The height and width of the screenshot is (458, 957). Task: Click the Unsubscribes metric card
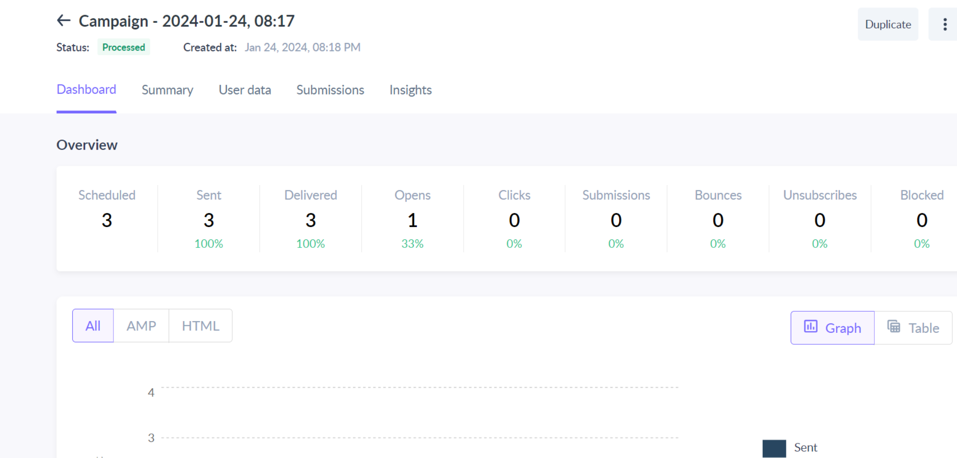pyautogui.click(x=819, y=219)
